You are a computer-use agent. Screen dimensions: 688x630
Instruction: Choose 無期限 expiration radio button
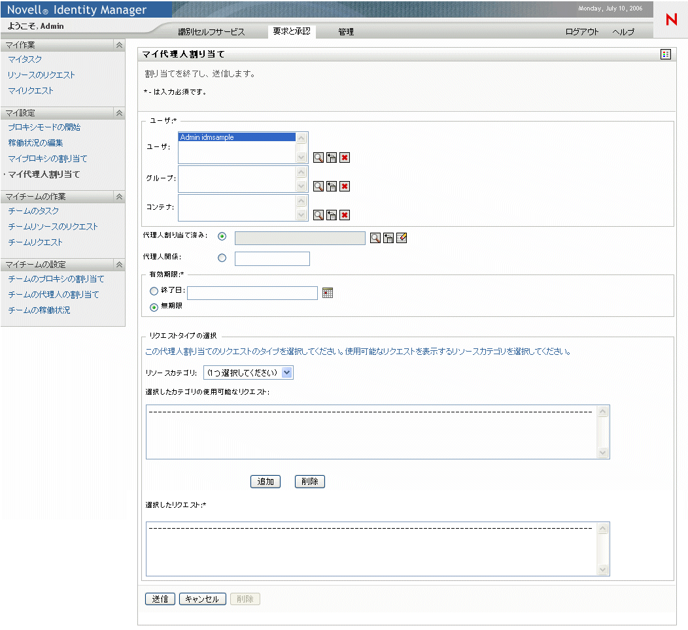point(154,307)
